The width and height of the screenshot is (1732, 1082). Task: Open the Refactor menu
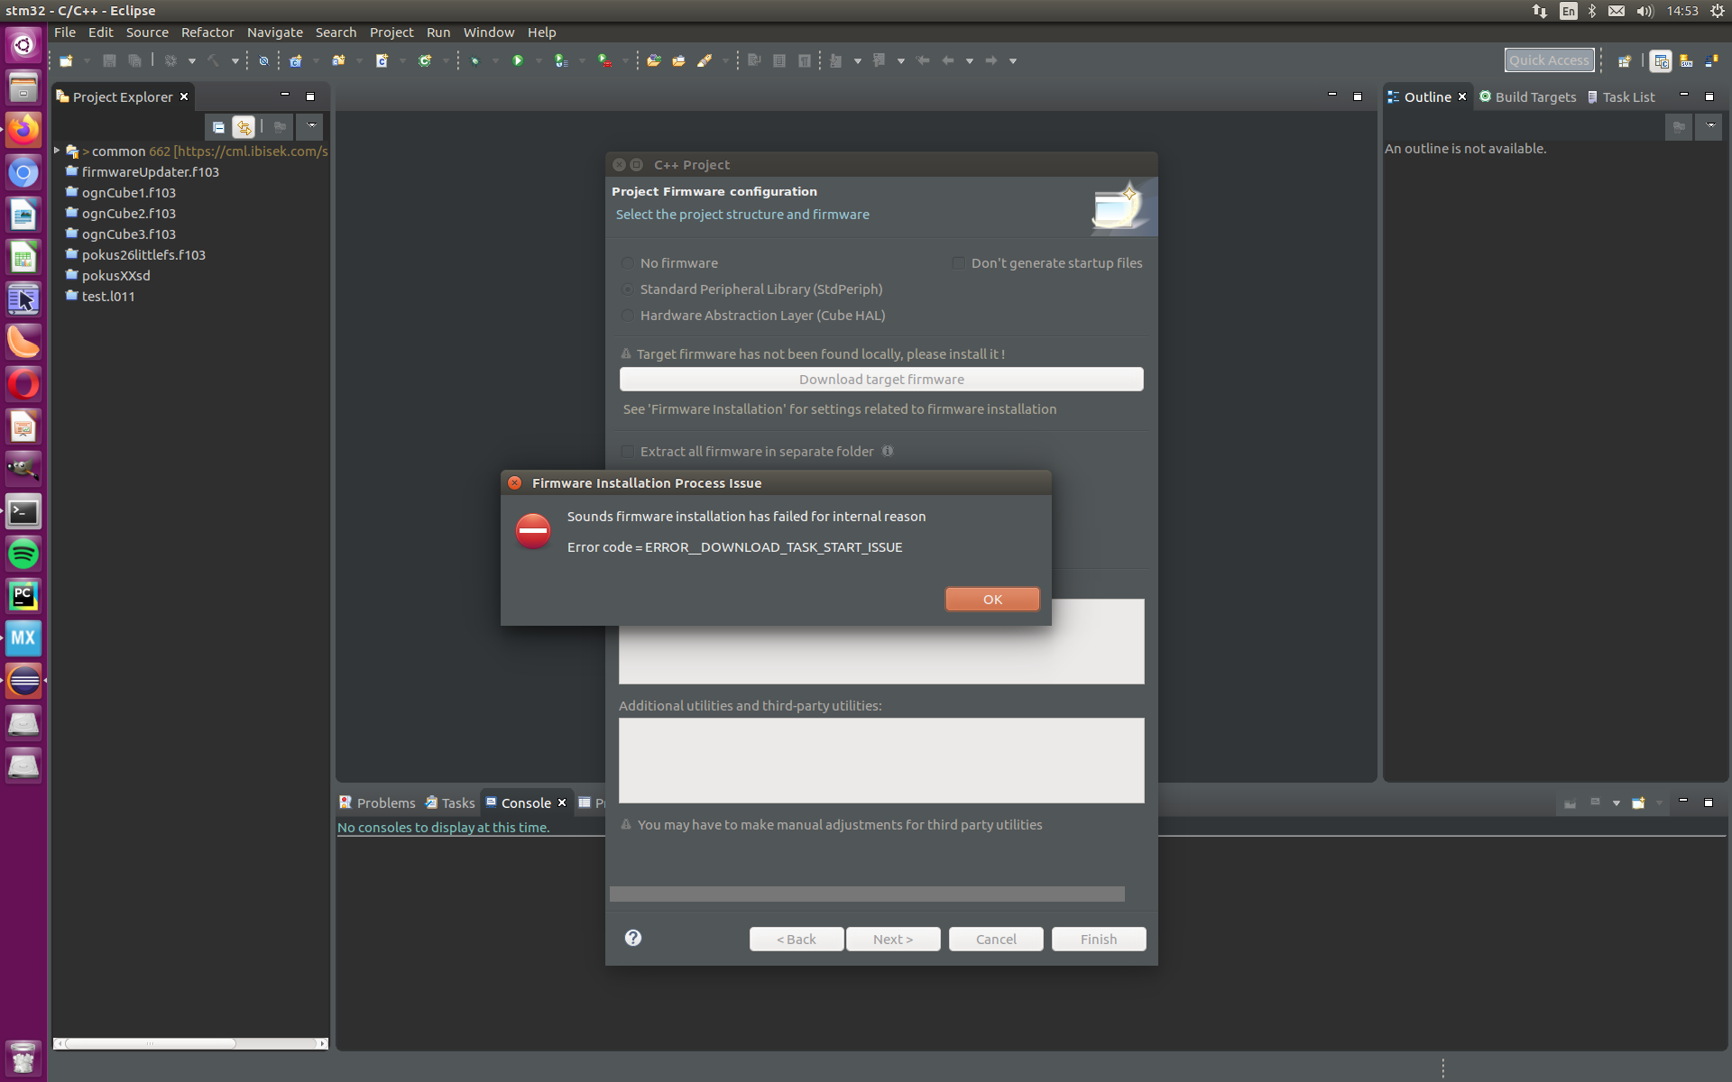click(x=207, y=32)
